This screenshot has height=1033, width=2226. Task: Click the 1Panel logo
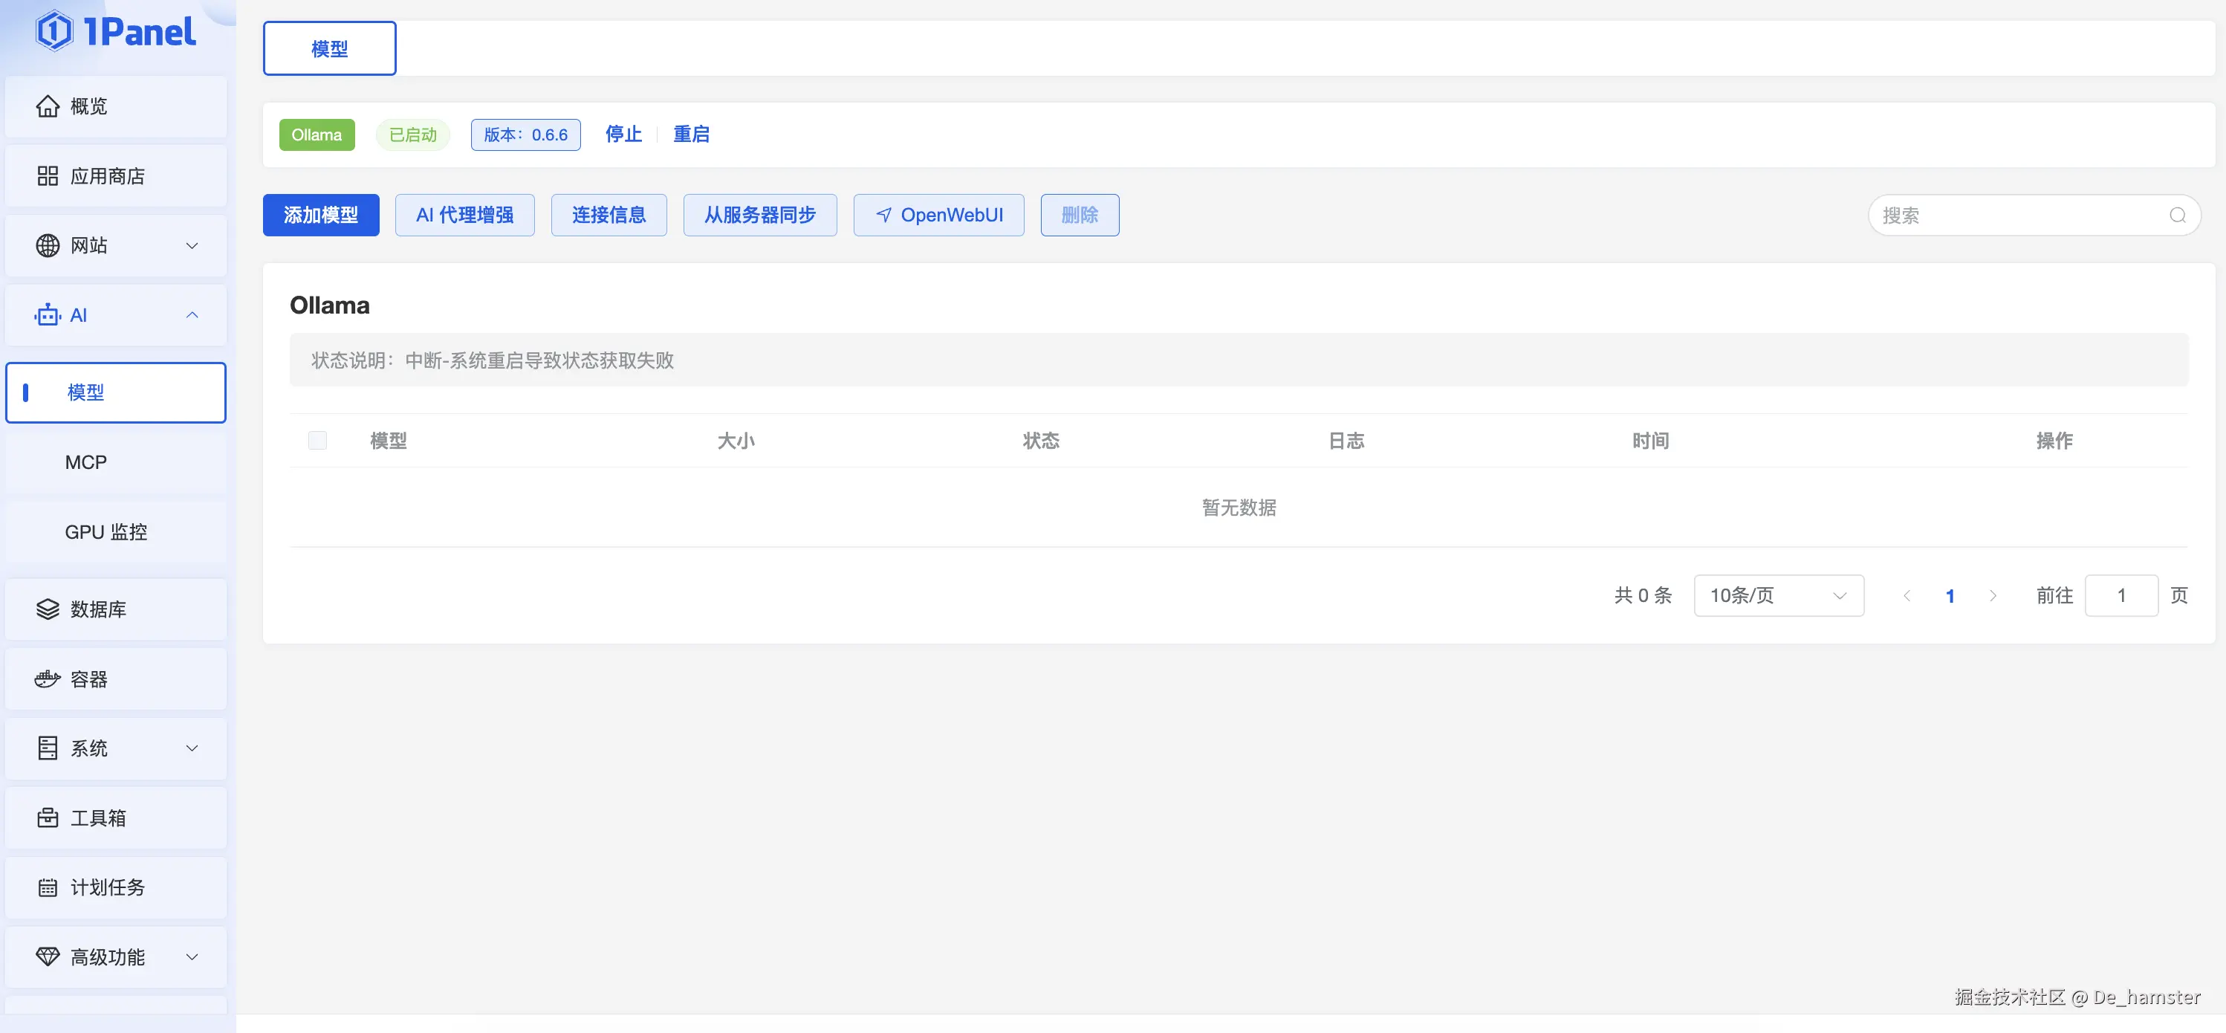(x=116, y=32)
